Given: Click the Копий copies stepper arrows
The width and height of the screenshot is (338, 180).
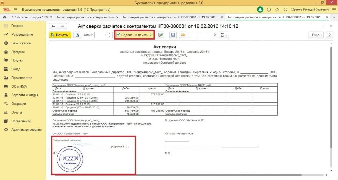Looking at the screenshot, I should point(110,35).
